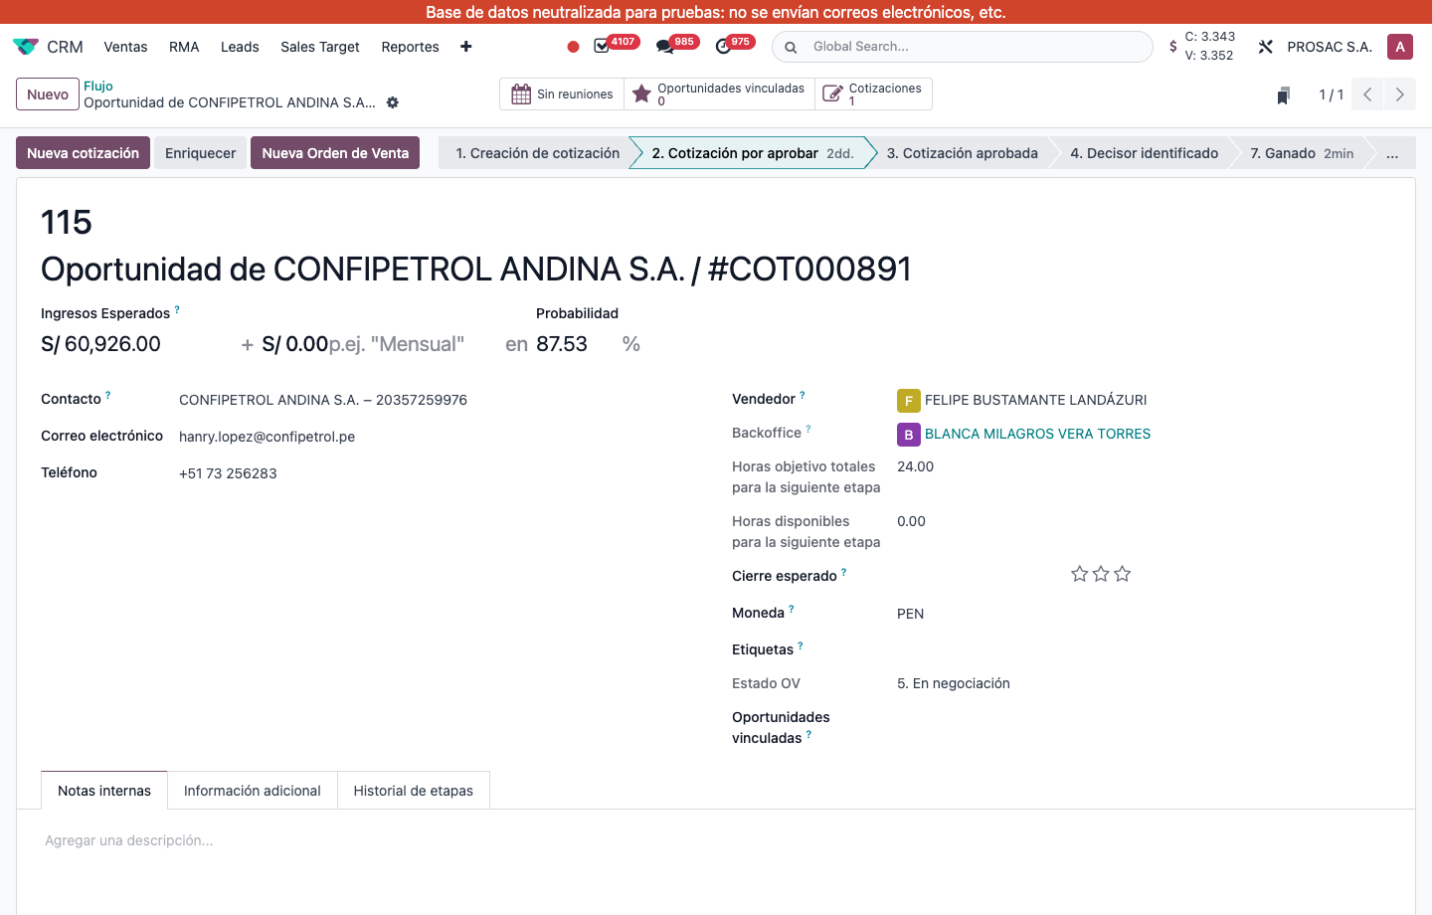Open the gear actions menu beside breadcrumb
Screen dimensions: 1432x915
[x=393, y=102]
